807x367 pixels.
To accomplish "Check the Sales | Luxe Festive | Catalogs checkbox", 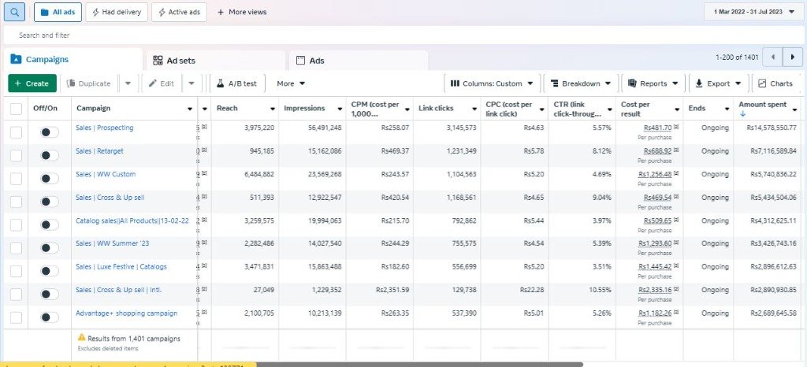I will pos(16,271).
